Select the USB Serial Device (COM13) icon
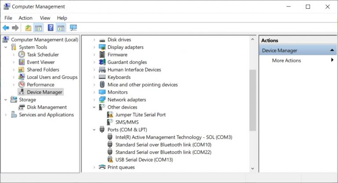Screen dimensions: 338x183 [x=110, y=160]
